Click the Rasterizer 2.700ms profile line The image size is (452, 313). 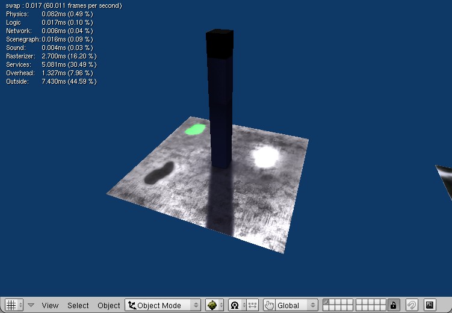(51, 56)
